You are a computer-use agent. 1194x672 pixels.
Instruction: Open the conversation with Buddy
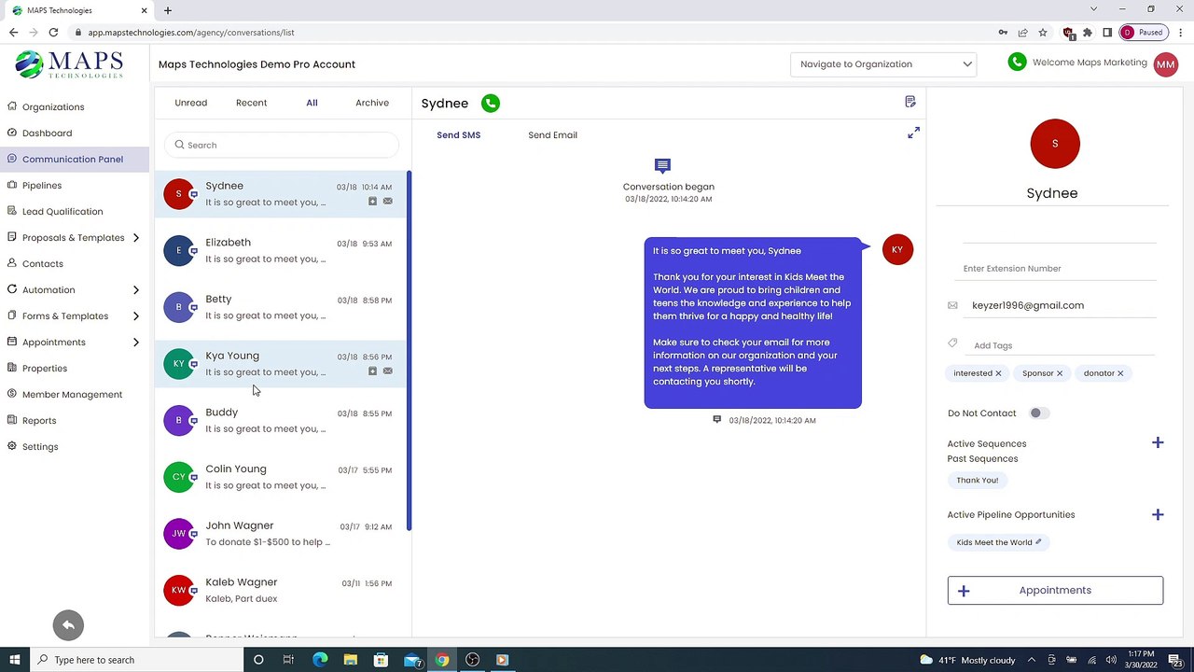tap(280, 421)
